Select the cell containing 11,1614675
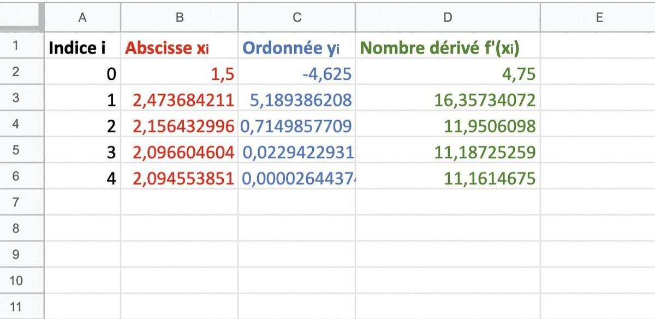Image resolution: width=655 pixels, height=319 pixels. [448, 178]
